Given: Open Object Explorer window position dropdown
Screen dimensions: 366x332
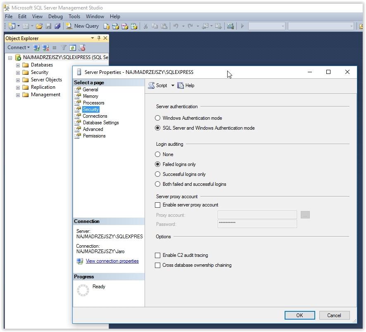Looking at the screenshot, I should click(93, 38).
